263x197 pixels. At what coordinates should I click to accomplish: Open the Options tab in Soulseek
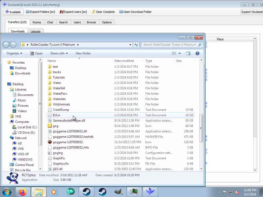coord(107,22)
